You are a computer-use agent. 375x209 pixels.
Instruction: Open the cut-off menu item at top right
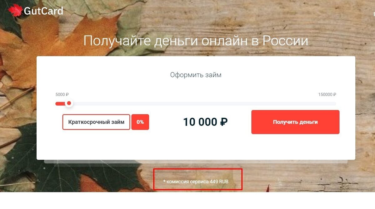[374, 14]
